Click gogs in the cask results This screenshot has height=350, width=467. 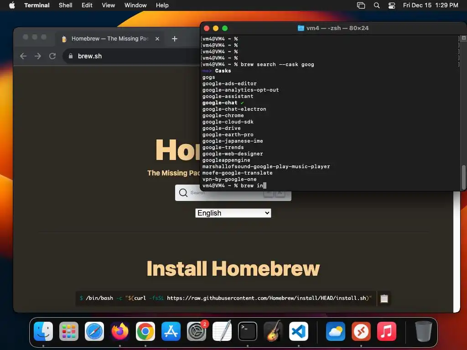[x=208, y=77]
